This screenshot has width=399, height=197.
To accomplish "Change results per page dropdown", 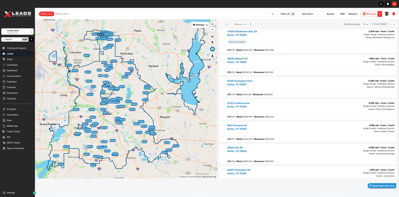I will click(365, 24).
